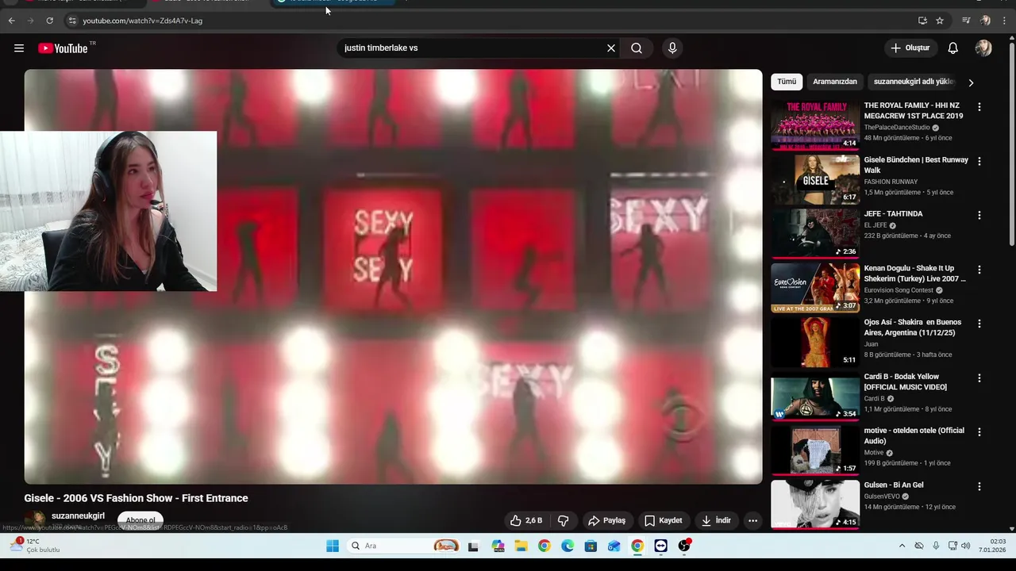Open File Explorer from the taskbar

pos(521,546)
